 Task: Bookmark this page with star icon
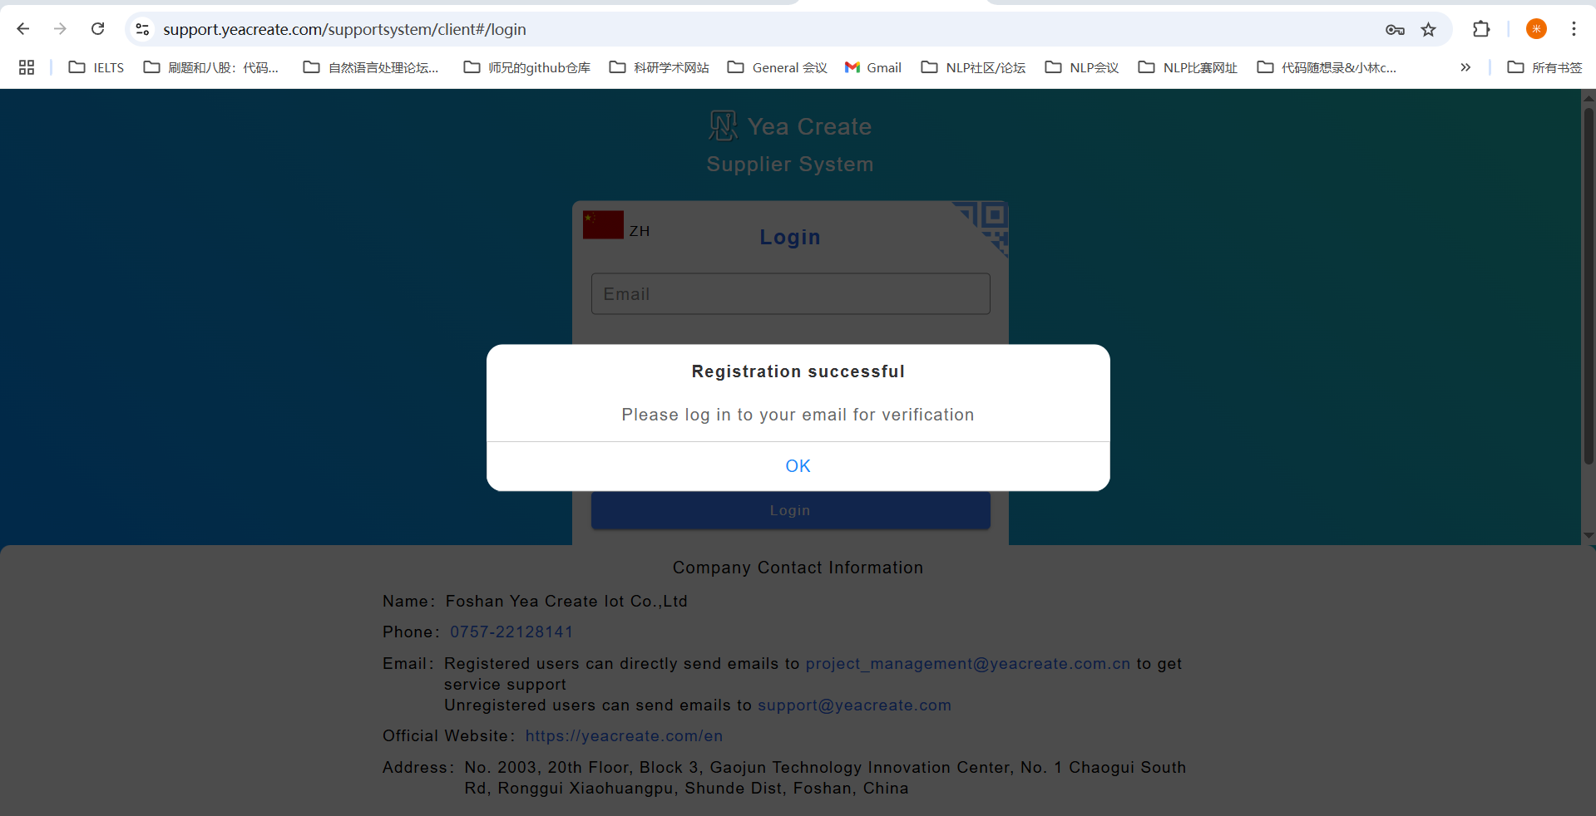tap(1428, 30)
